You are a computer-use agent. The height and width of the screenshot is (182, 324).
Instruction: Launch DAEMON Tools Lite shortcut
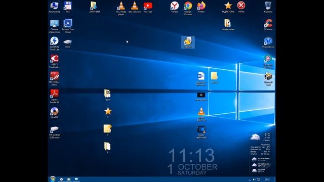pyautogui.click(x=54, y=43)
